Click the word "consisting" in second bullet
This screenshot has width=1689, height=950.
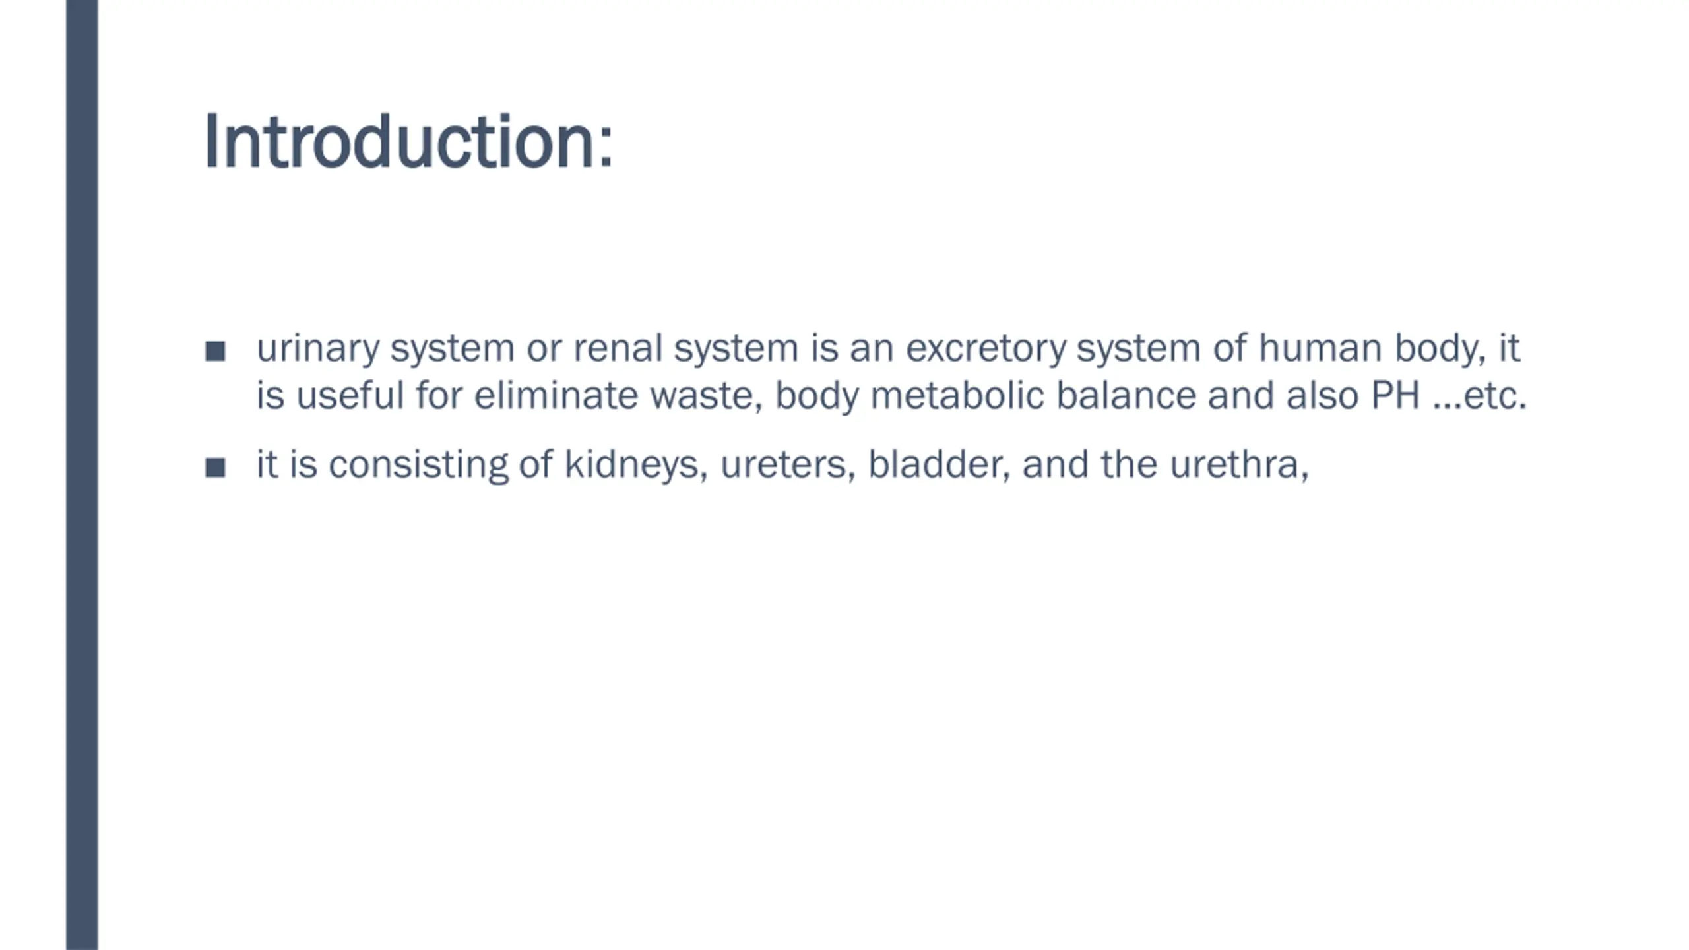tap(418, 465)
